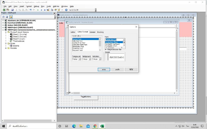
Task: Open Google Chrome from the taskbar
Action: coord(95,126)
